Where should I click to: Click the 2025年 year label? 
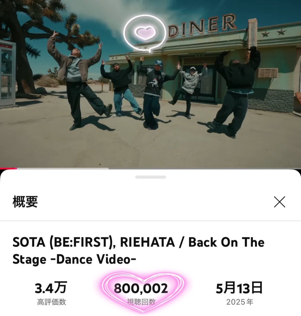click(x=240, y=302)
